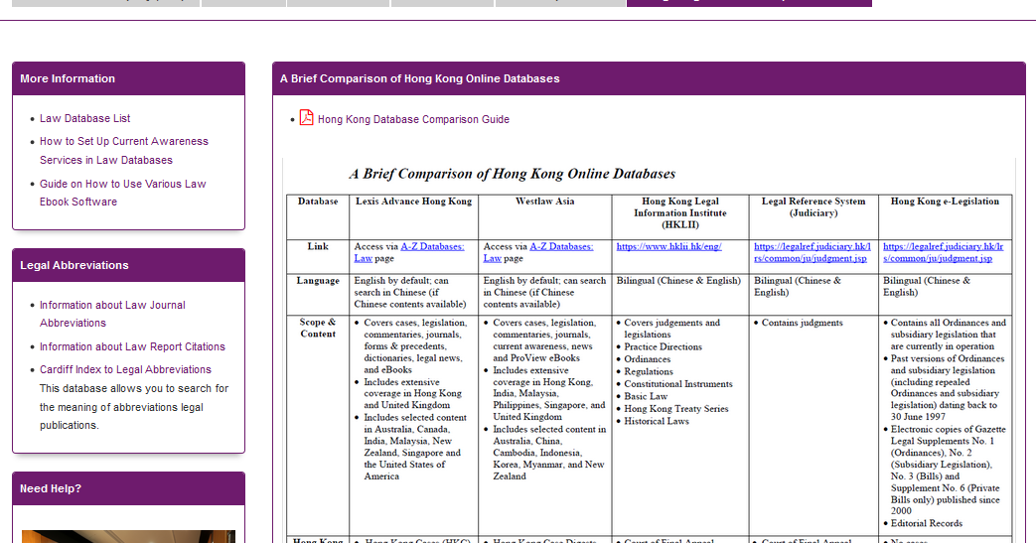The image size is (1036, 543).
Task: Open legalref.judiciary.hk link under Legal Reference System
Action: point(813,252)
